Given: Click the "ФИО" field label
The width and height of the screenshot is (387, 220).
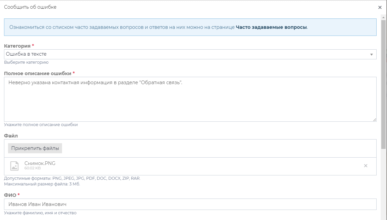Looking at the screenshot, I should pos(10,195).
